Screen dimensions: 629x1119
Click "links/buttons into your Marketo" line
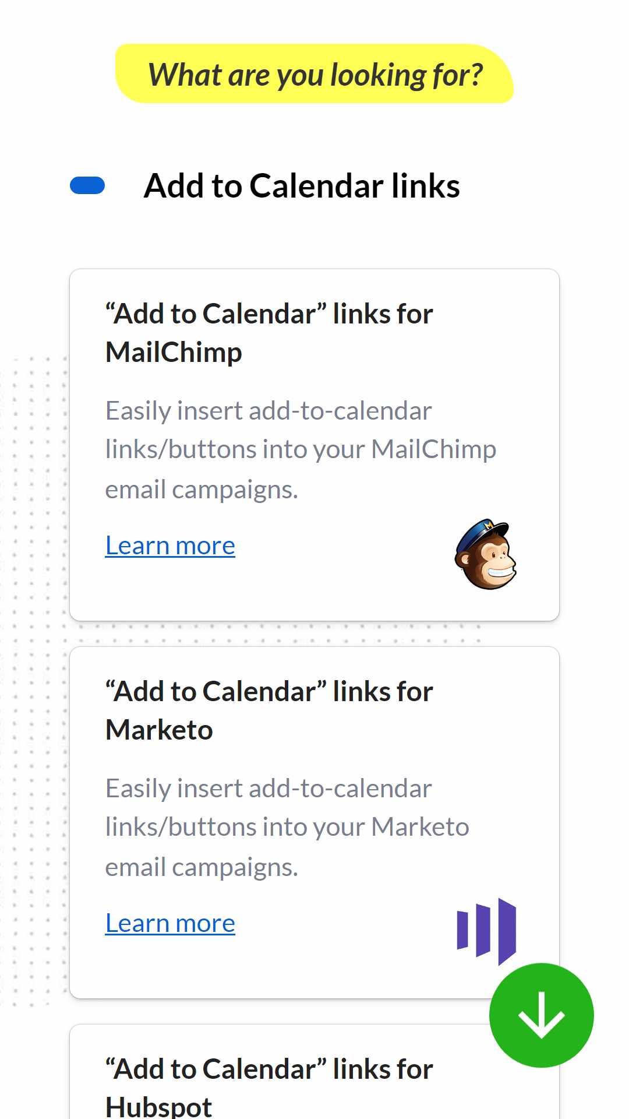pos(287,828)
